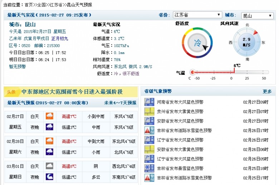279x185 pixels.
Task: Click the Jilin road ice blue warning icon
Action: click(149, 130)
